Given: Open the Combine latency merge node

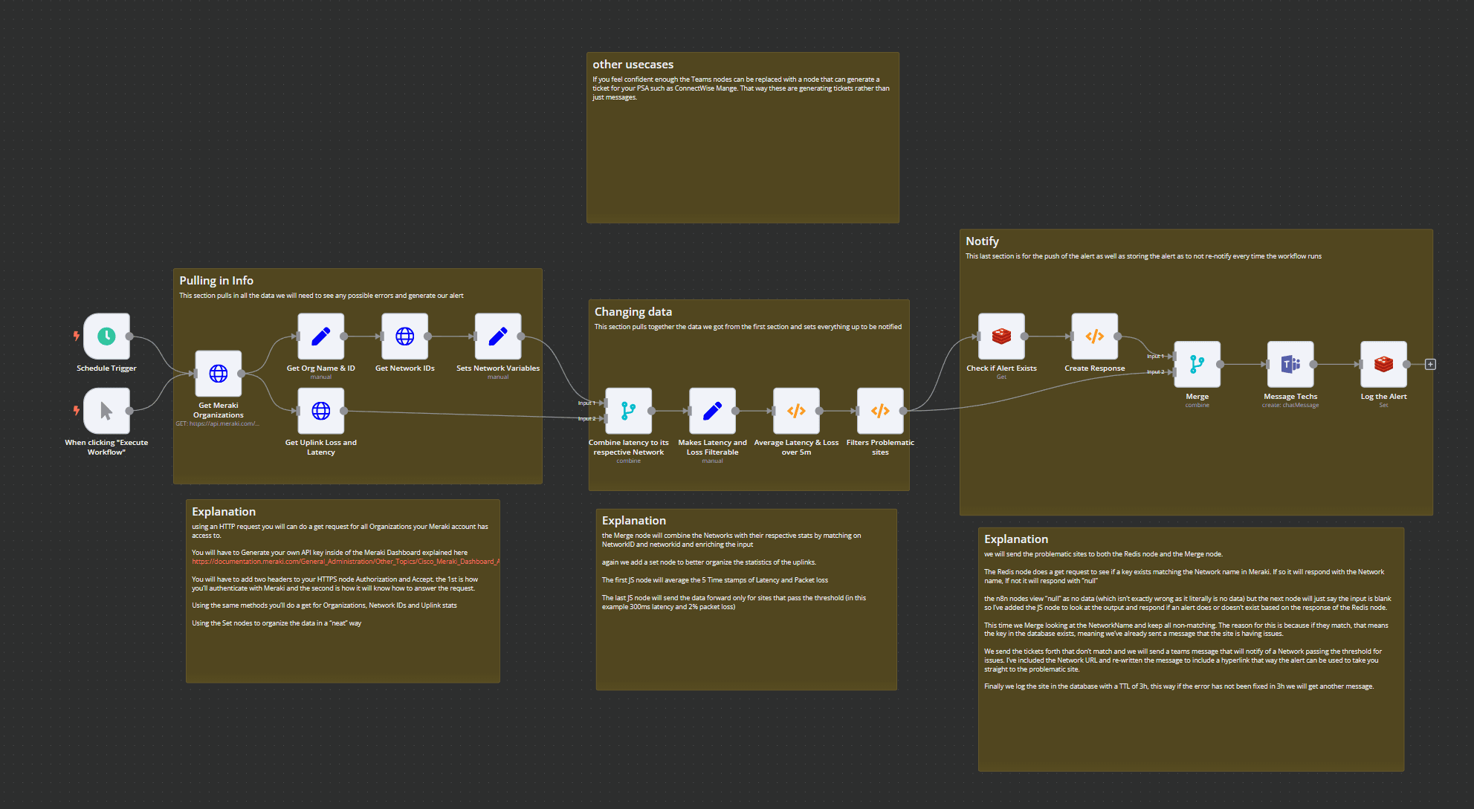Looking at the screenshot, I should [629, 410].
